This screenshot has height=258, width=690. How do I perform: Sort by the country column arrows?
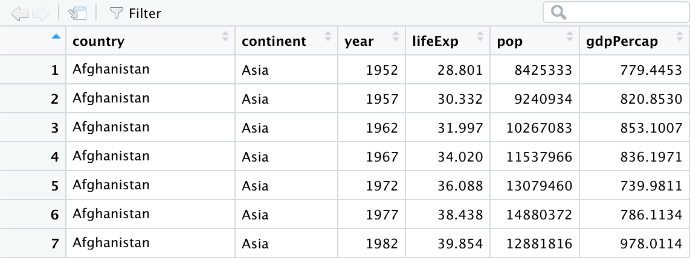click(225, 36)
